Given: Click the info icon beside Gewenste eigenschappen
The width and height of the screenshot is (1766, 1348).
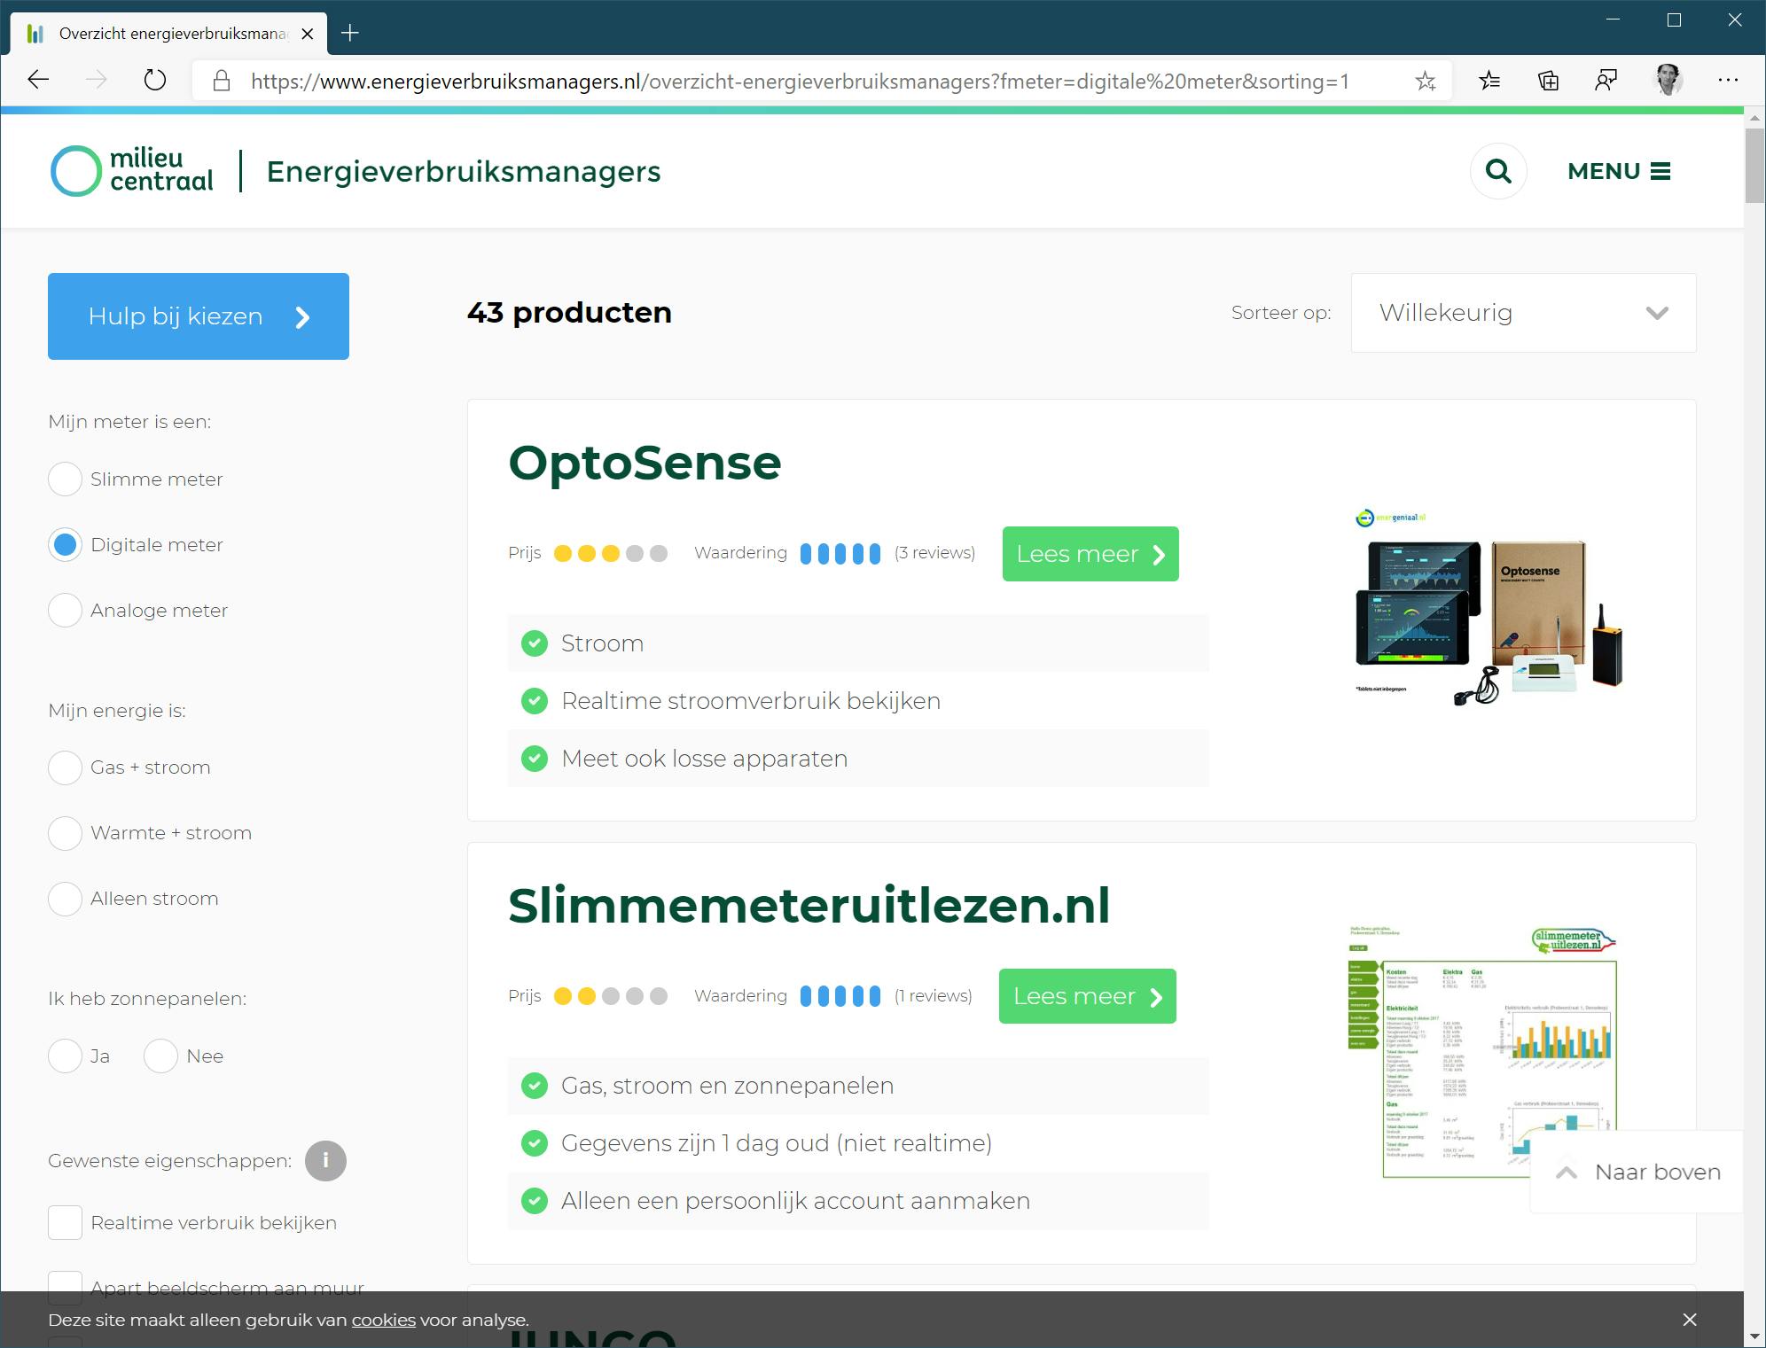Looking at the screenshot, I should [325, 1160].
